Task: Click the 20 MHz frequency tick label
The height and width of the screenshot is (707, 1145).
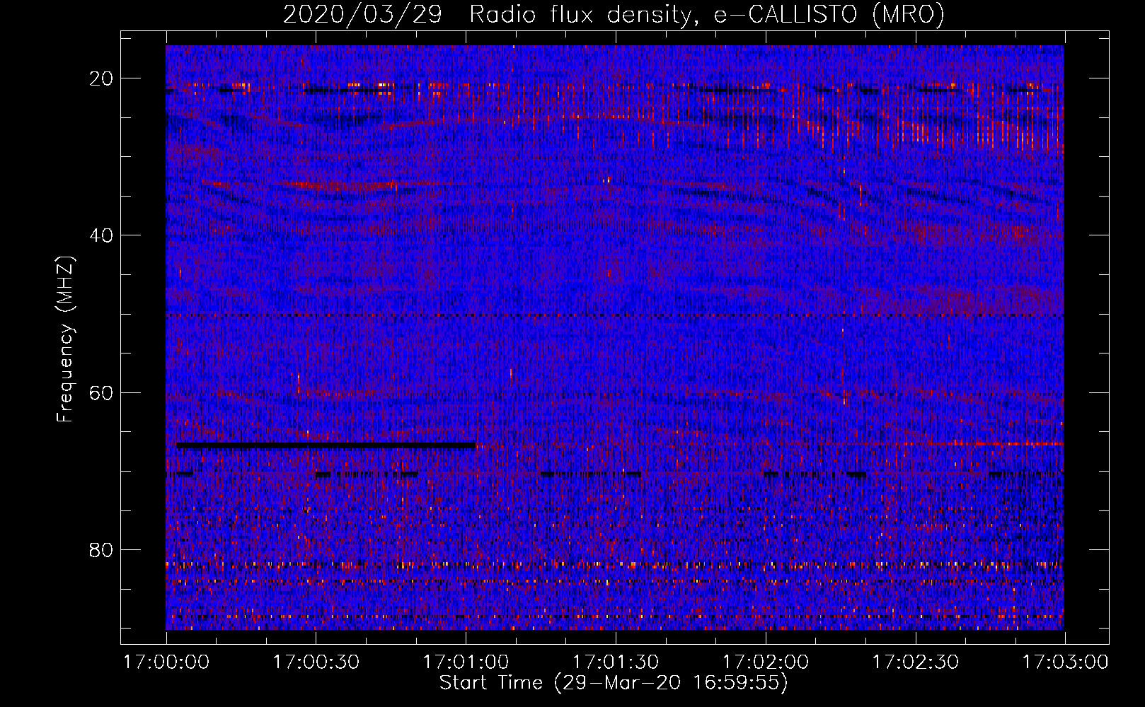Action: point(102,78)
